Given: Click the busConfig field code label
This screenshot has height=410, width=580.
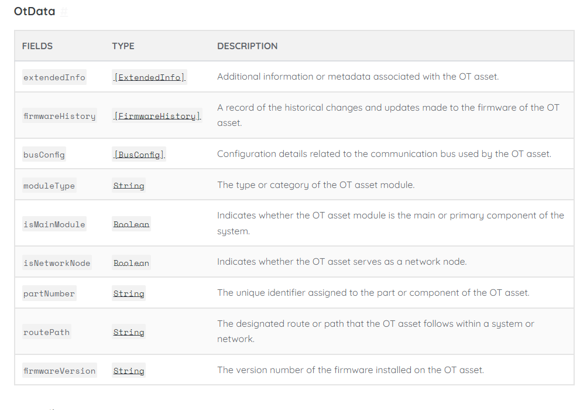Looking at the screenshot, I should (44, 155).
